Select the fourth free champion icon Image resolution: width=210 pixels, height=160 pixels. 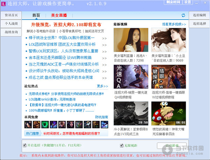click(54, 124)
